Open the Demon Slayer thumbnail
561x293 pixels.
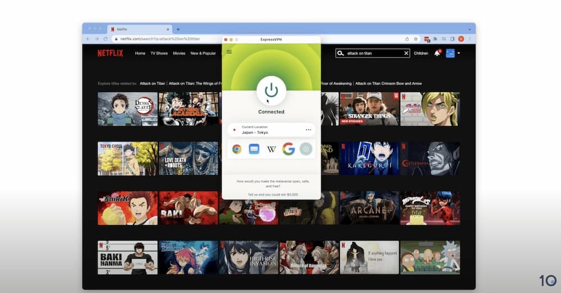127,109
